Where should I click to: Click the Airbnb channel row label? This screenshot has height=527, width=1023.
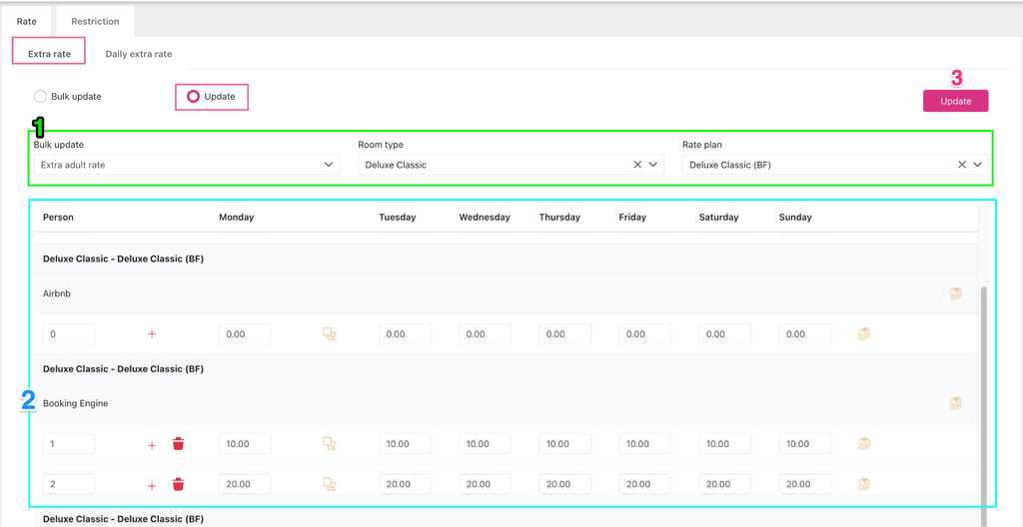[57, 293]
